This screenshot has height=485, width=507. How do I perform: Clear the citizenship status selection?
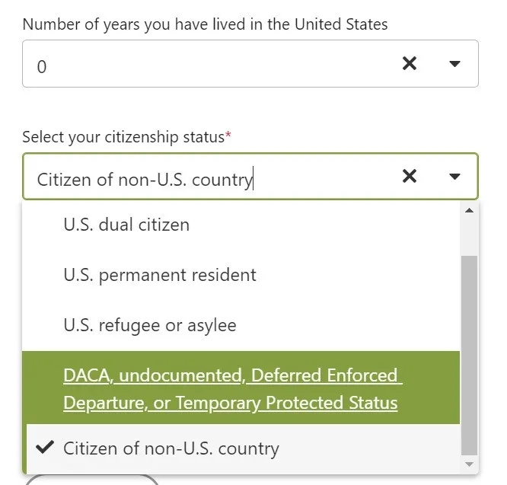pyautogui.click(x=409, y=177)
